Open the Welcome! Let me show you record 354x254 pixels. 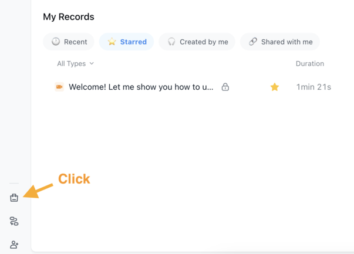point(141,87)
